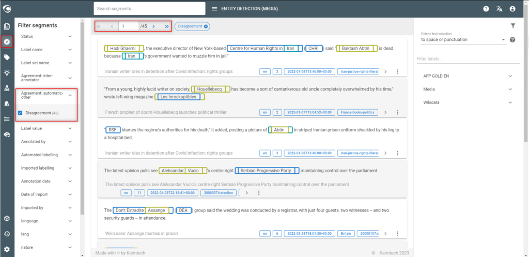
Task: Click the France-books-politics tag chip
Action: [x=357, y=112]
